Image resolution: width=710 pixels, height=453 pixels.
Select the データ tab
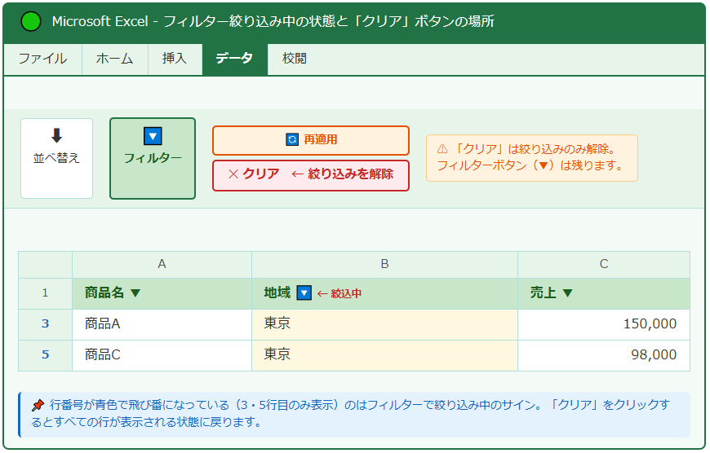pos(234,59)
